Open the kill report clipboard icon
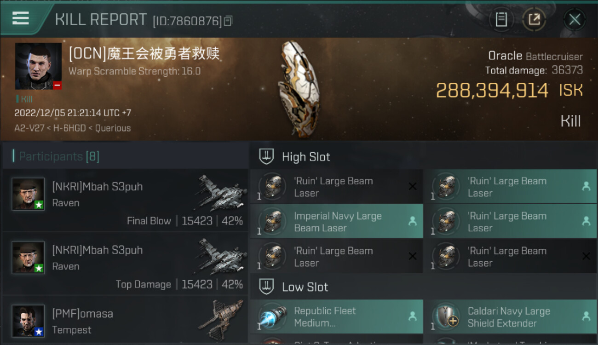Image resolution: width=598 pixels, height=345 pixels. (501, 19)
